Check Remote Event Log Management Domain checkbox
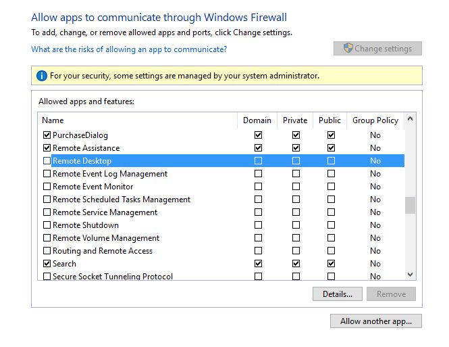 258,173
